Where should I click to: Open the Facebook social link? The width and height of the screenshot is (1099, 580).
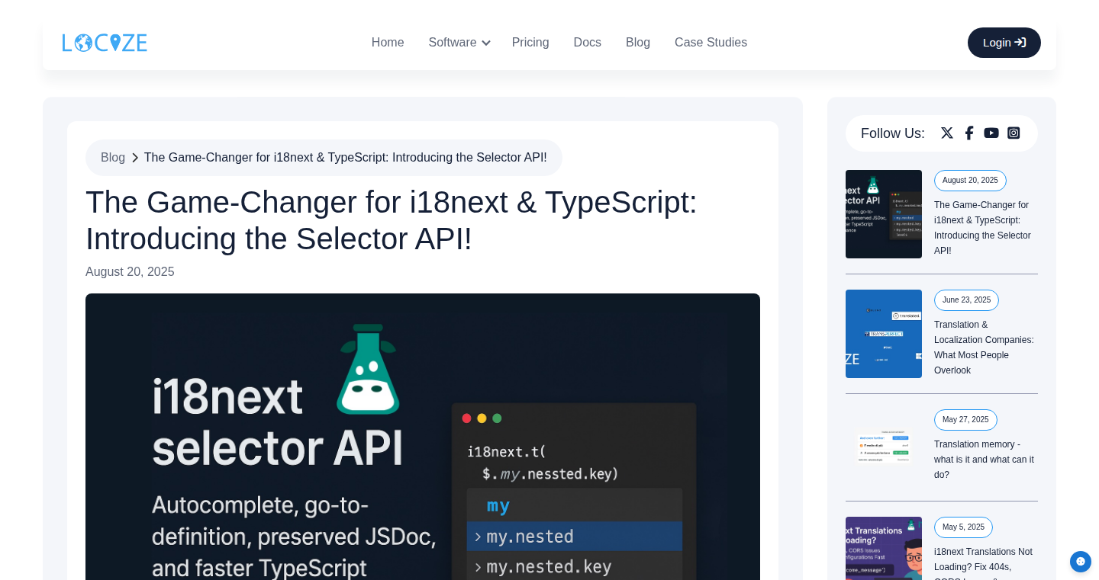969,133
